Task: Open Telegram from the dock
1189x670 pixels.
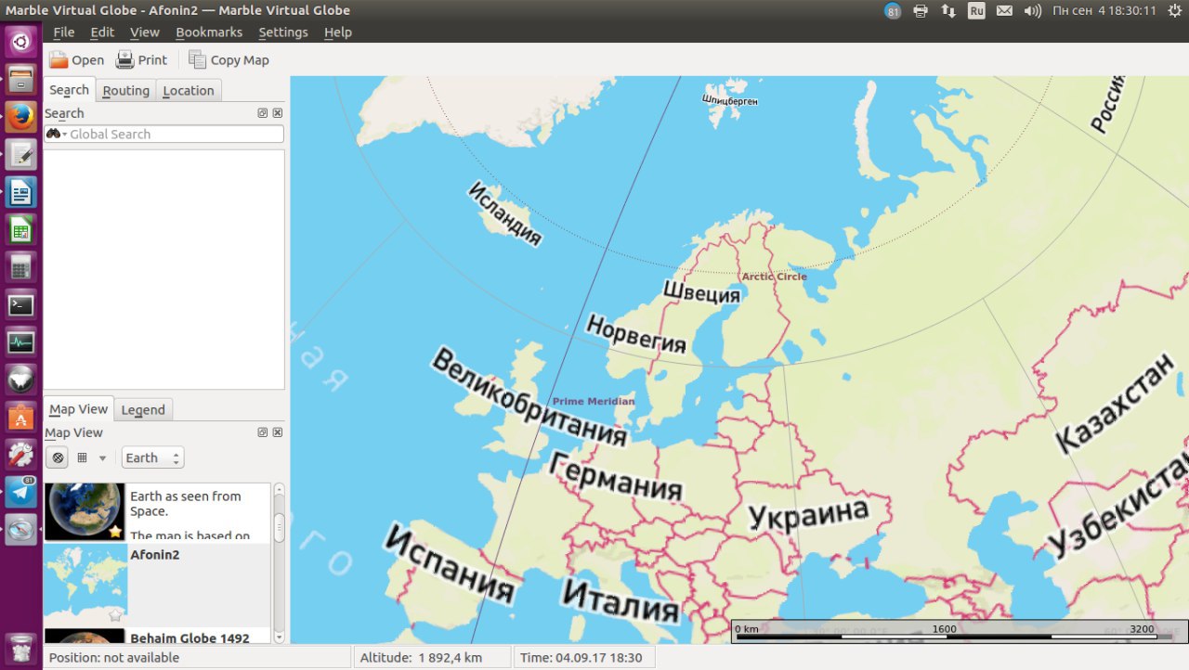Action: (x=20, y=493)
